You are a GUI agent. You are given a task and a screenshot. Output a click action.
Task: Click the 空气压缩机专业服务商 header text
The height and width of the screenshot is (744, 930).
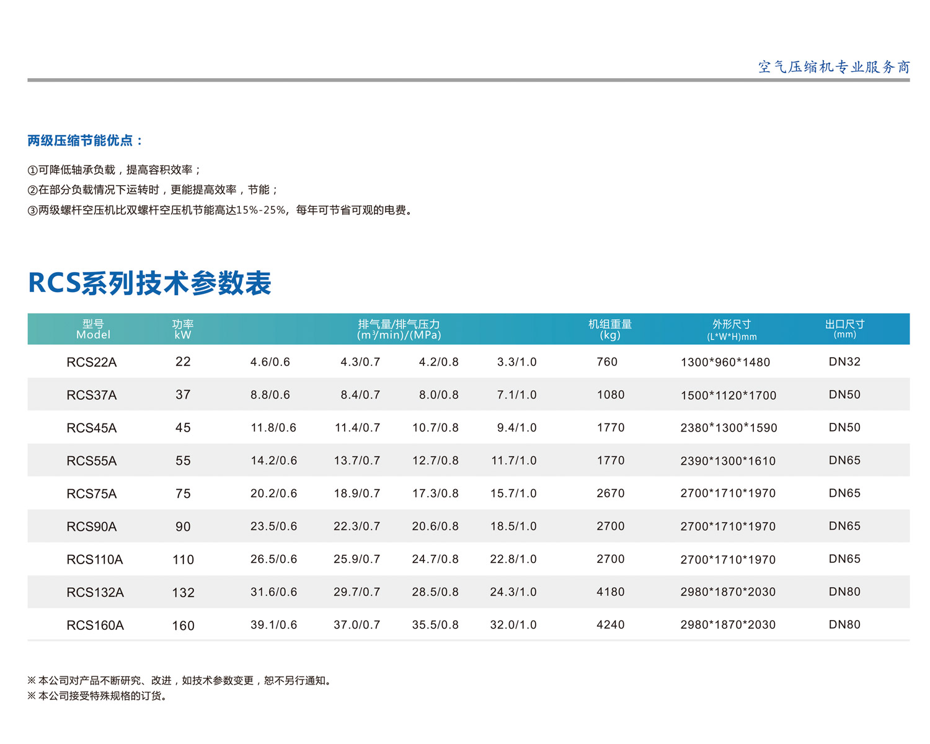click(833, 67)
